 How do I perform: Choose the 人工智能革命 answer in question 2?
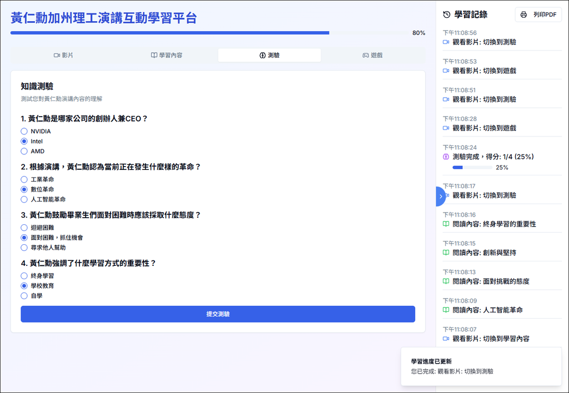click(24, 199)
